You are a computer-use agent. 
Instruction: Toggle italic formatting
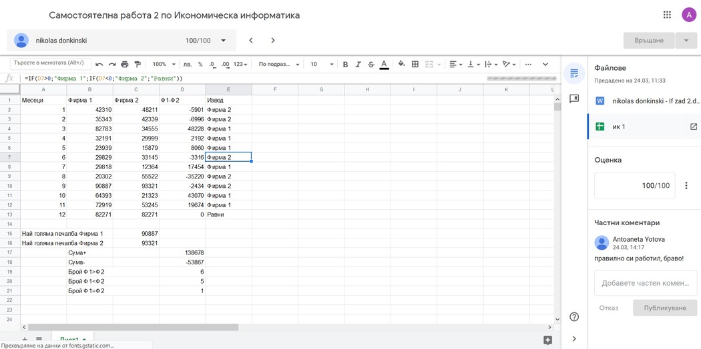coord(358,65)
